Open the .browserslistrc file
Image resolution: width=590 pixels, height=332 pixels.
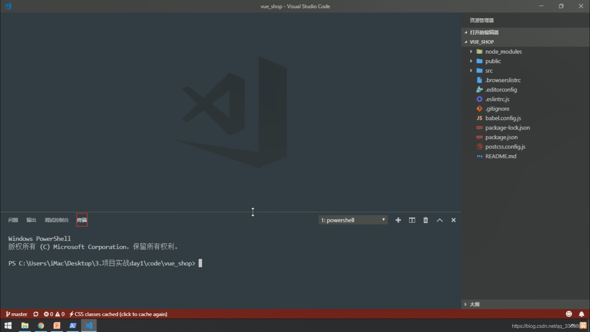(x=503, y=80)
